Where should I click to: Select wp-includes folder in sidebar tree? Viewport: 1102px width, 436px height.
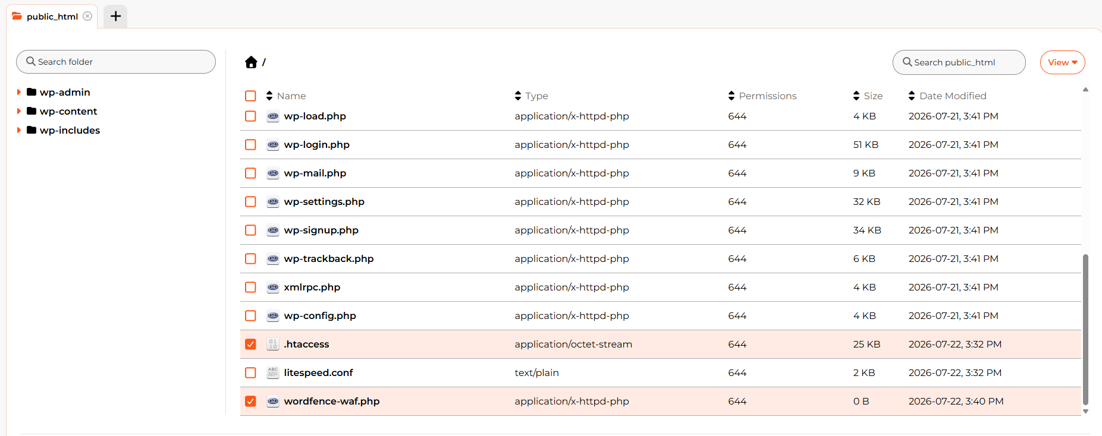point(70,130)
